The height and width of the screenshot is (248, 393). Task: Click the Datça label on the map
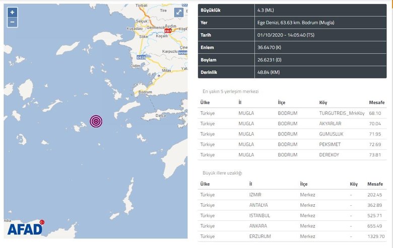[x=160, y=115]
